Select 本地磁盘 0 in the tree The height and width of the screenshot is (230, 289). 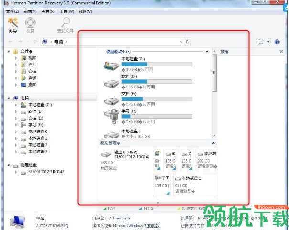tap(38, 131)
